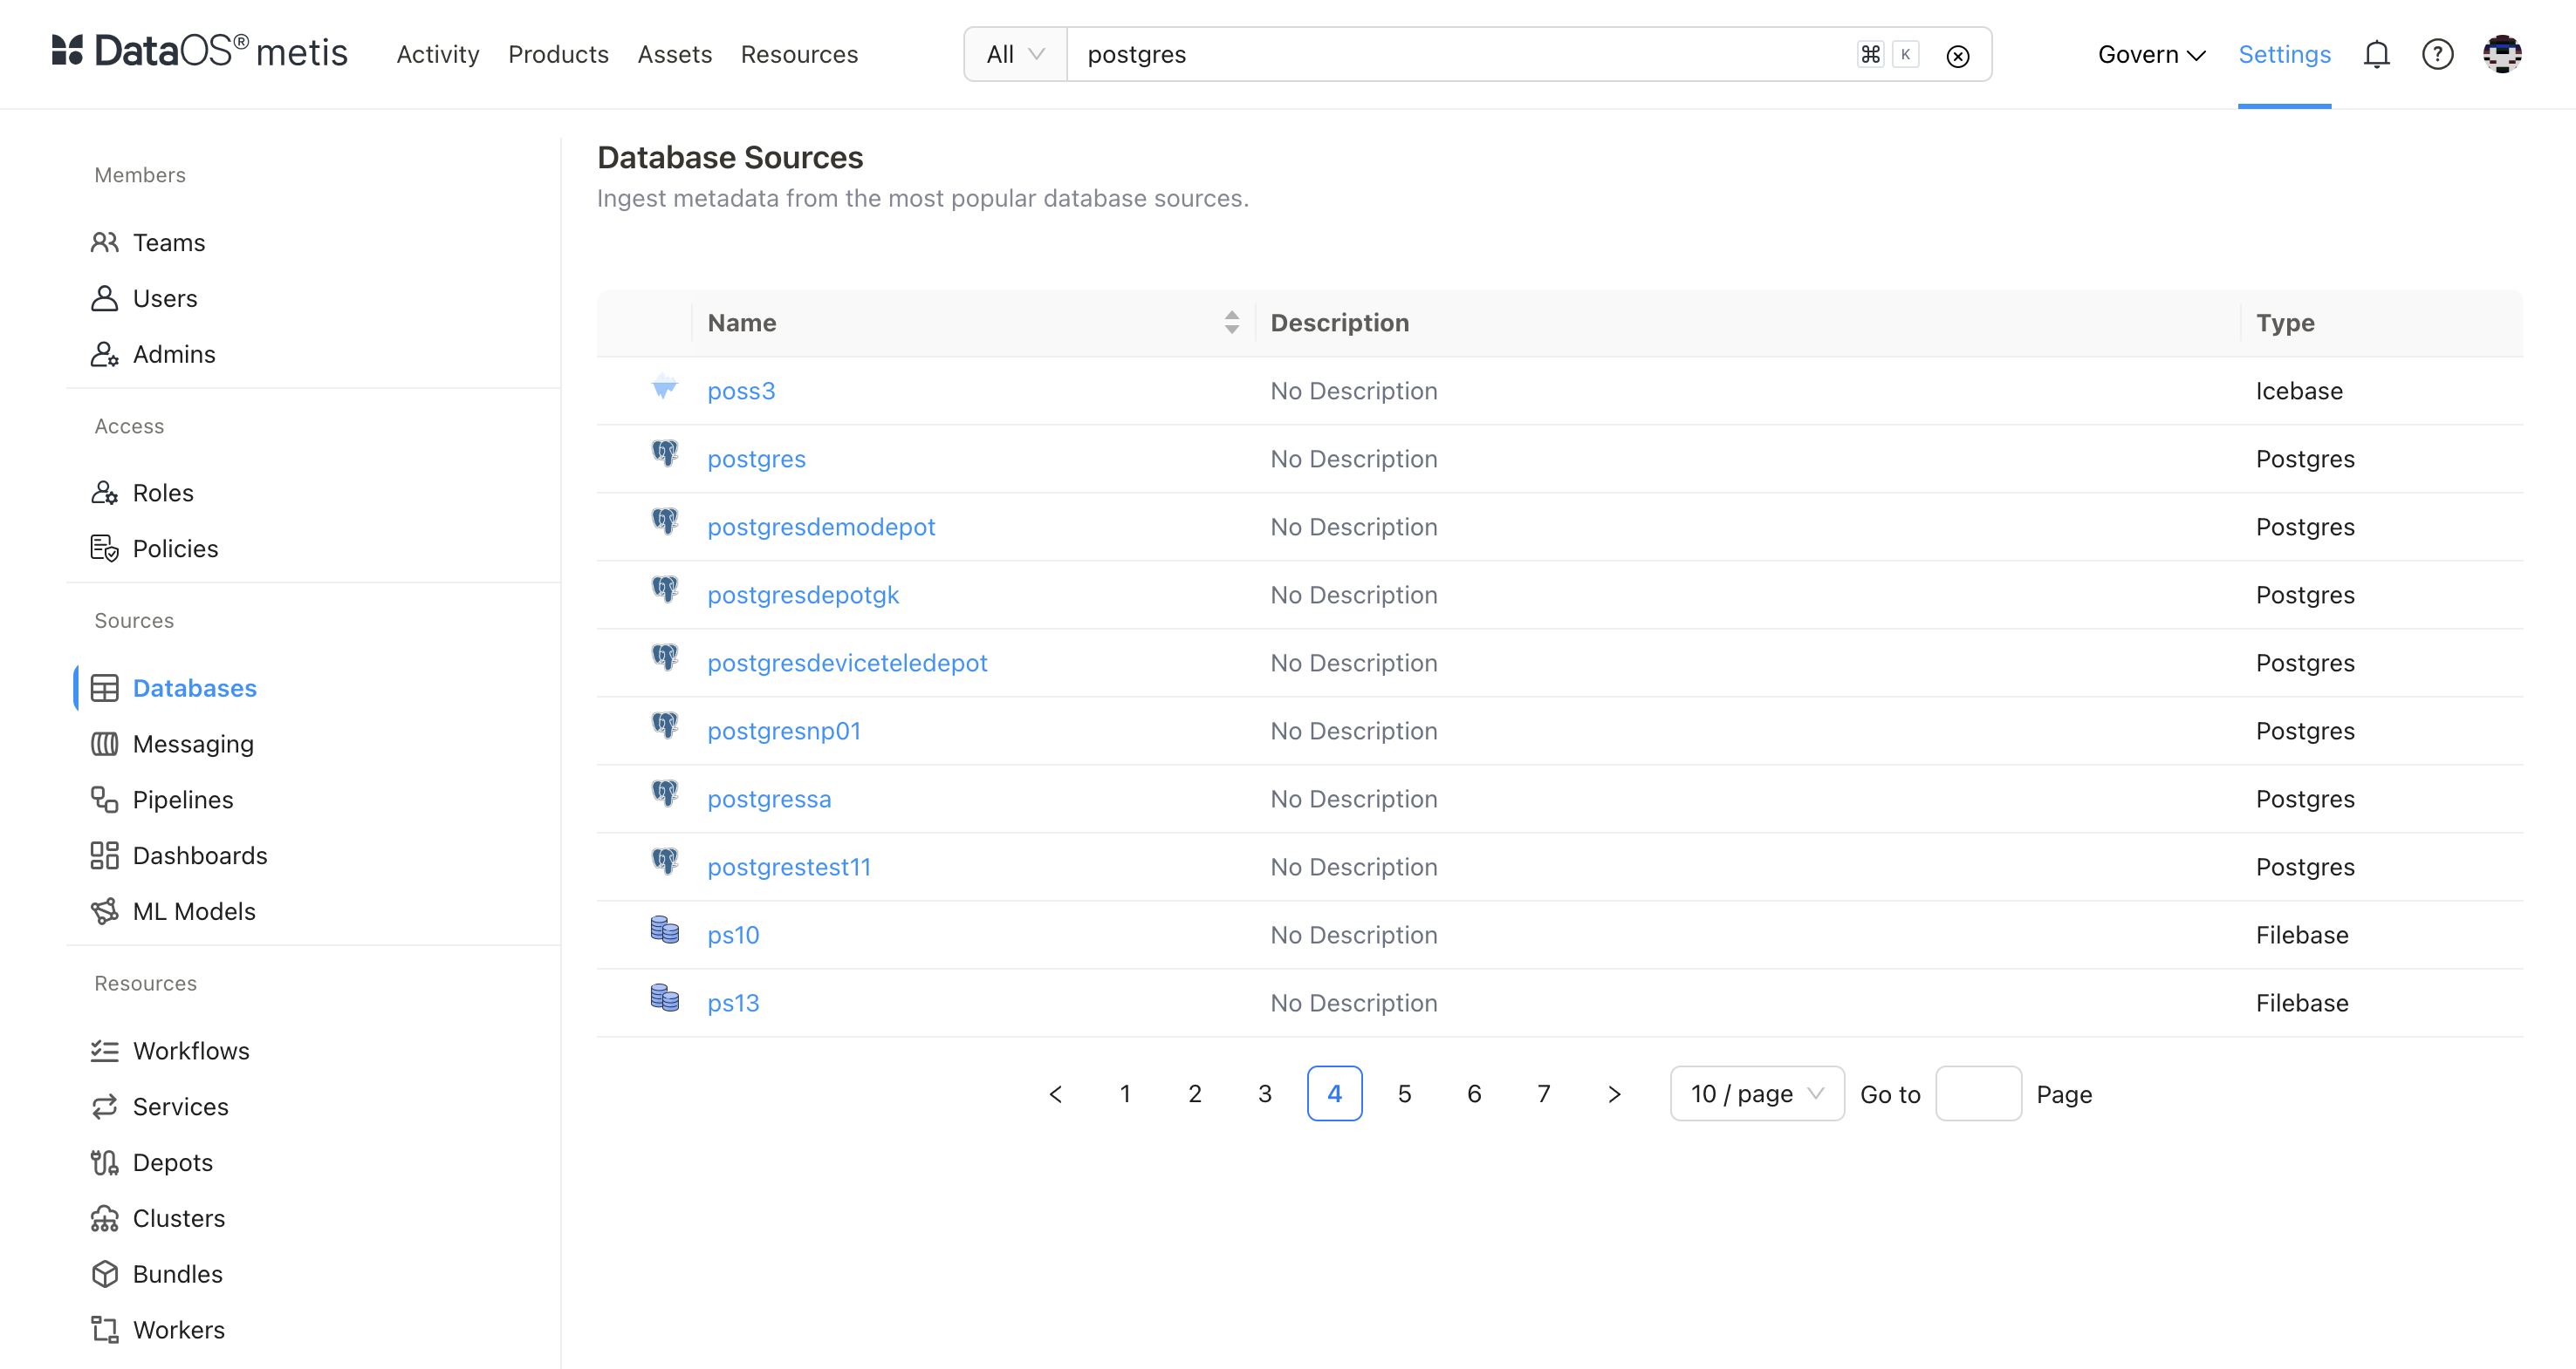Viewport: 2576px width, 1369px height.
Task: Open the postgres database link
Action: [756, 459]
